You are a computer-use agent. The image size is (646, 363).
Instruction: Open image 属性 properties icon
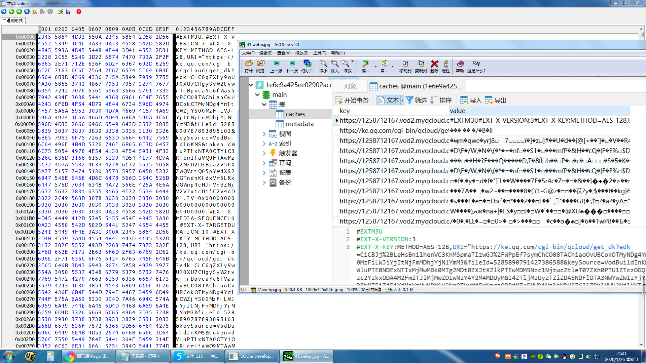pos(446,66)
